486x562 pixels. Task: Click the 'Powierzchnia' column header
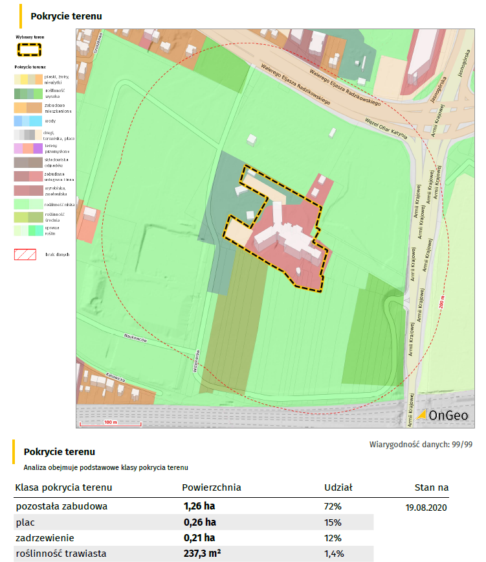(212, 487)
